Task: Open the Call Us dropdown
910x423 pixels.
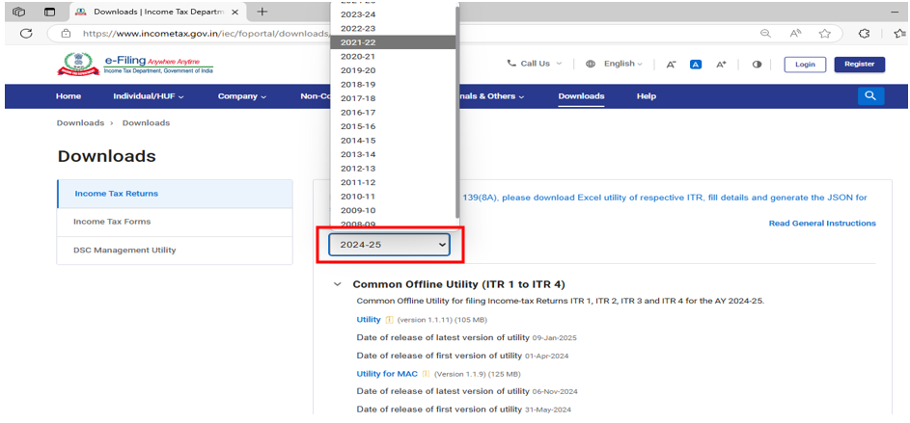Action: pos(534,65)
